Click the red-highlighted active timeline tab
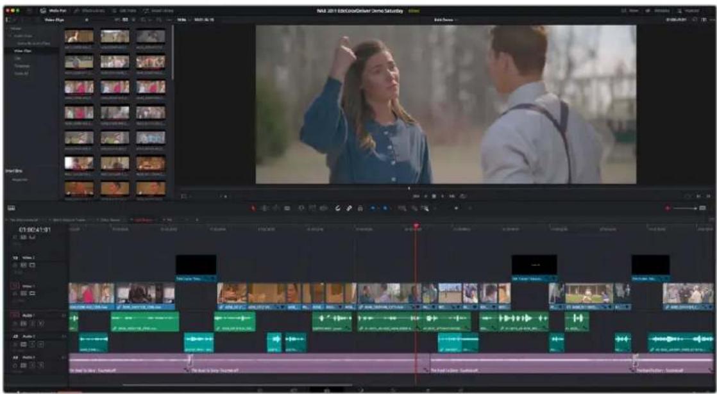This screenshot has height=394, width=717. 143,220
